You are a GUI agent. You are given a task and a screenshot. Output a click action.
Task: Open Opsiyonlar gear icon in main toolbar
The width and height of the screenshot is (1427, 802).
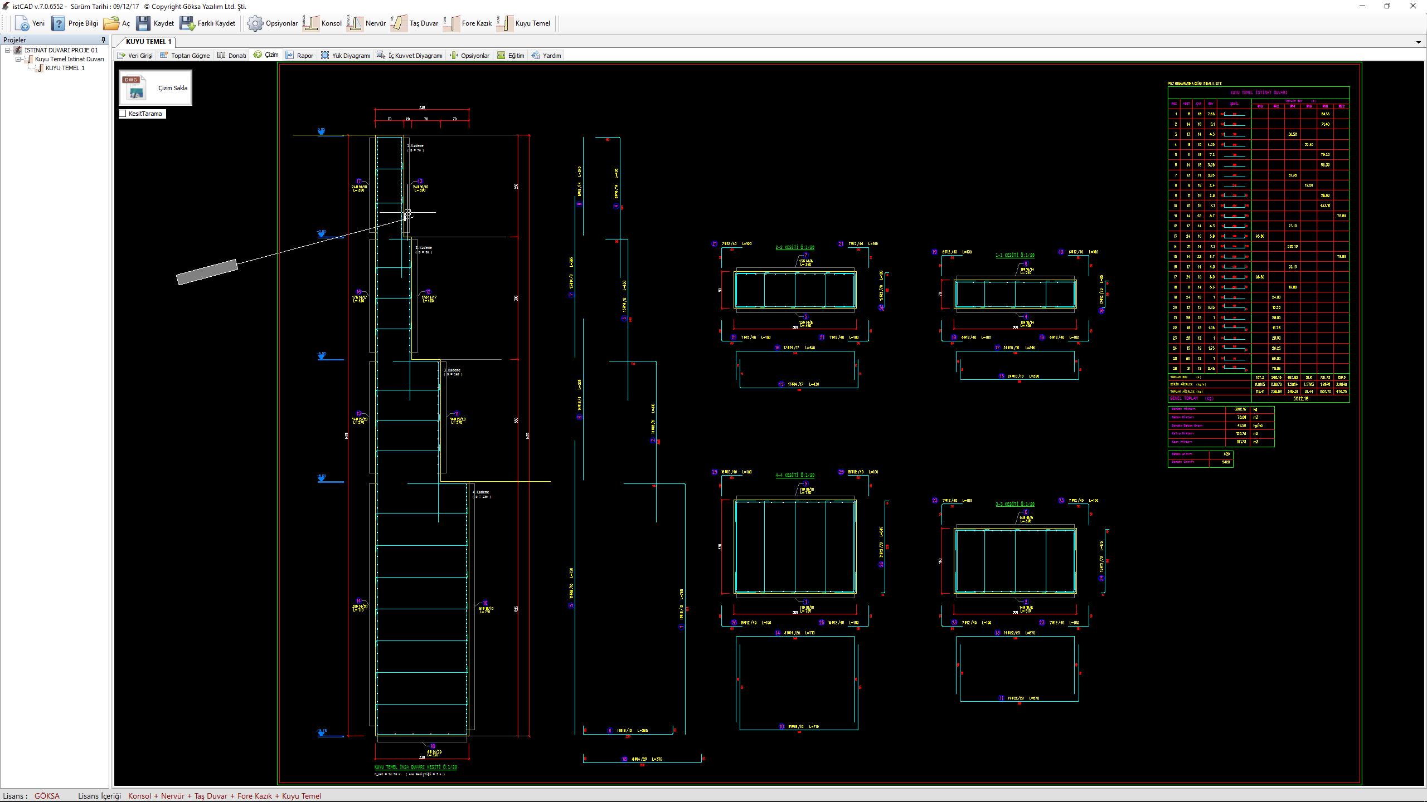tap(255, 23)
